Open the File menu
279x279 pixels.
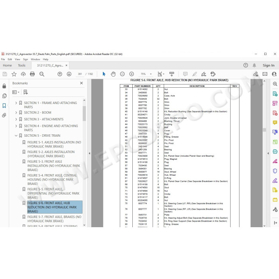point(3,59)
